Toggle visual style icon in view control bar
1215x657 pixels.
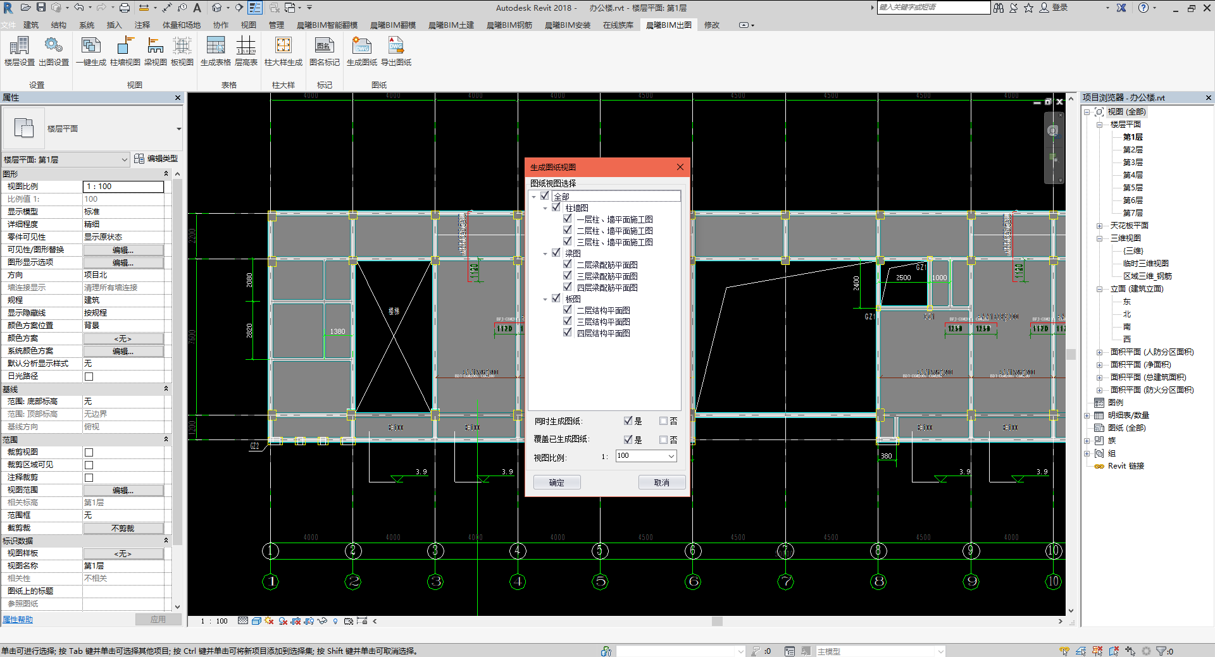[256, 621]
